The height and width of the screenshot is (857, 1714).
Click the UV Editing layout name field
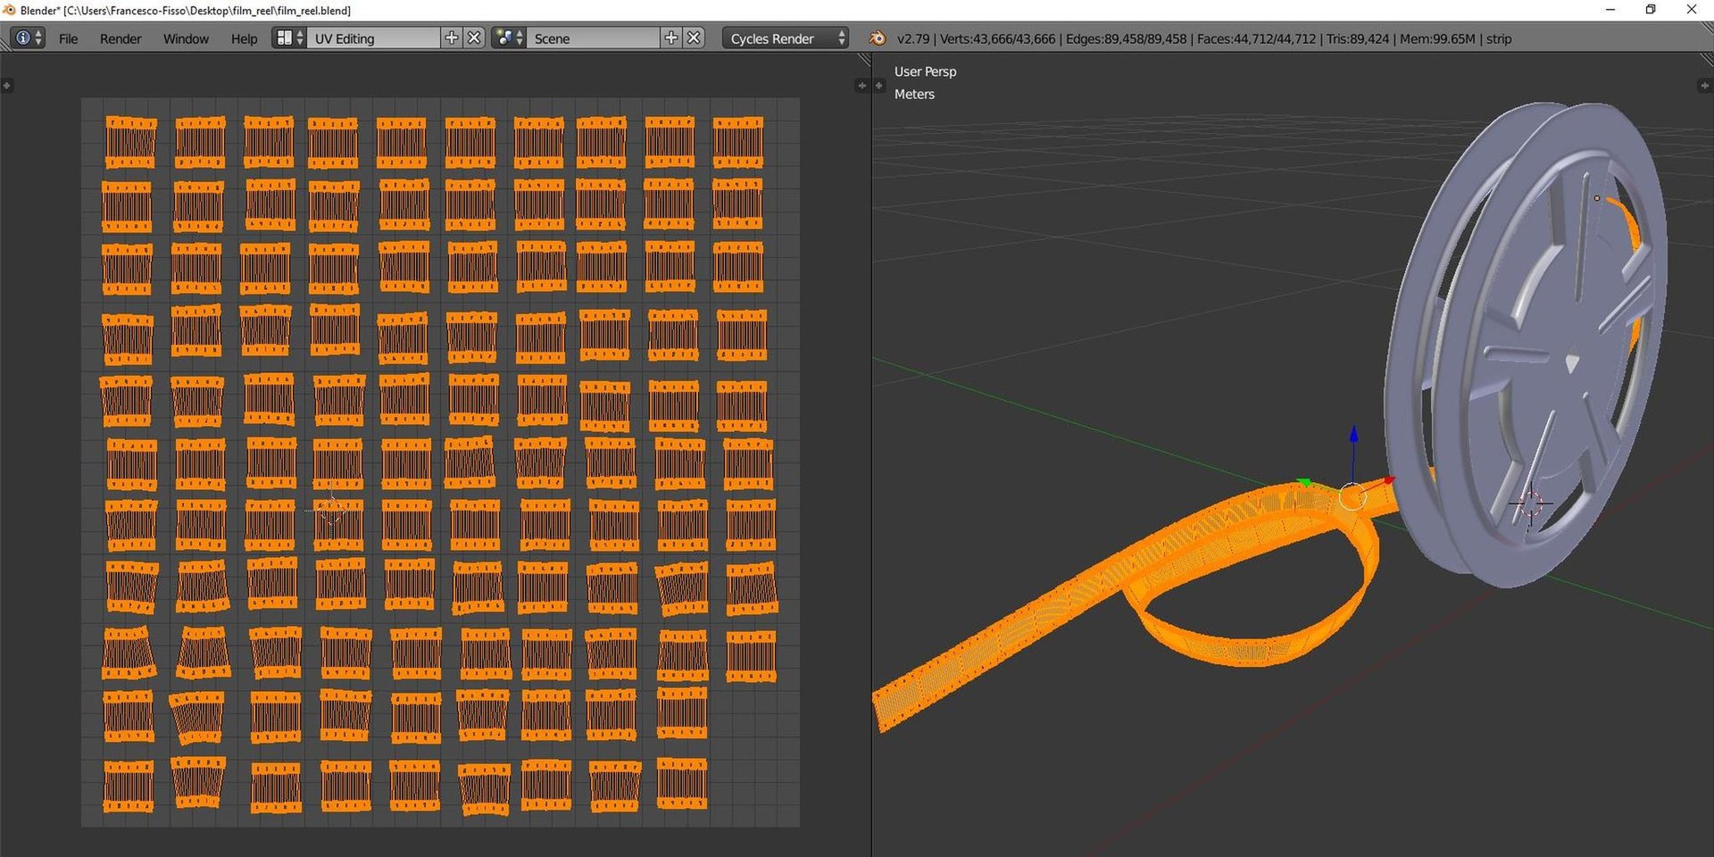click(x=373, y=38)
